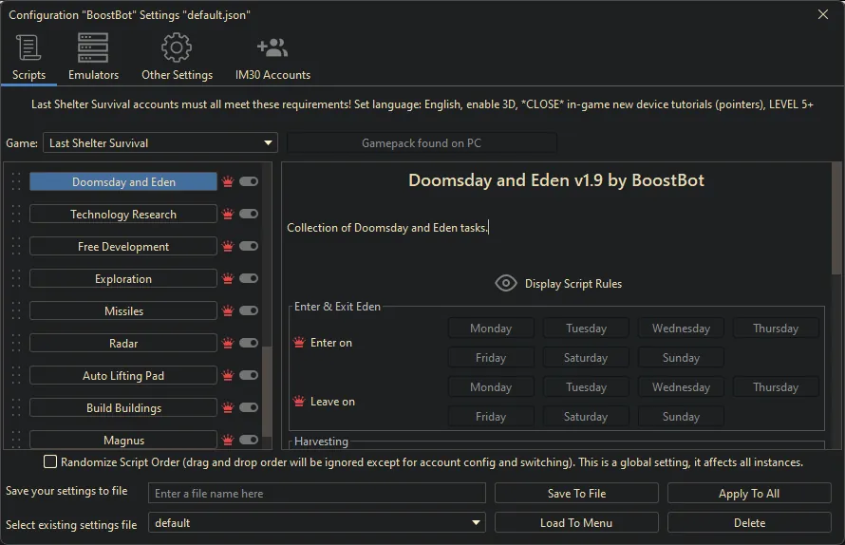845x545 pixels.
Task: Click the crown icon next to Enter on
Action: click(299, 343)
